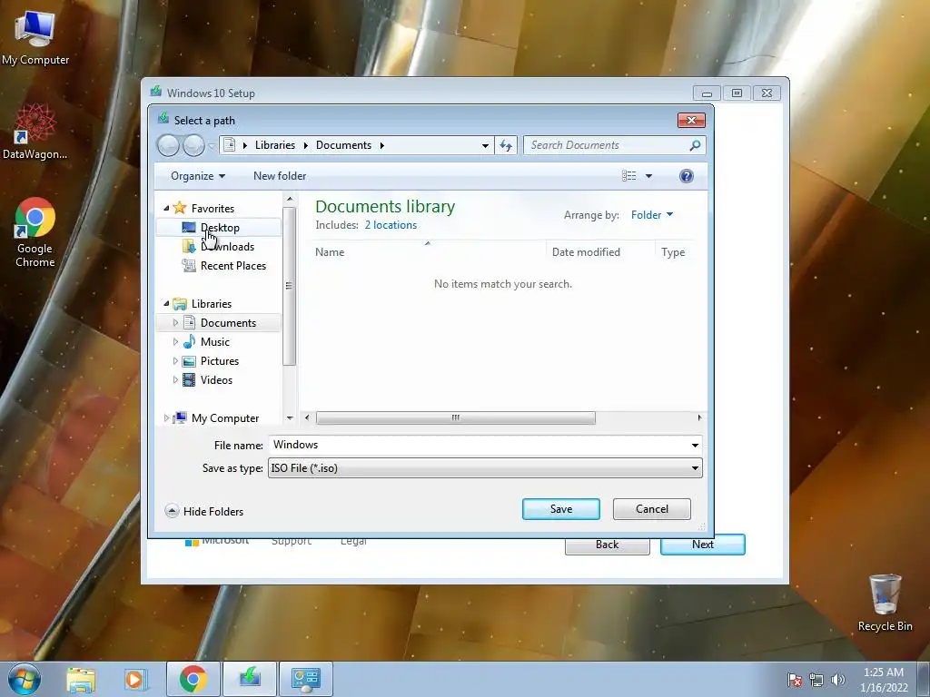This screenshot has width=930, height=697.
Task: Open the taskbar clock and date
Action: coord(884,680)
